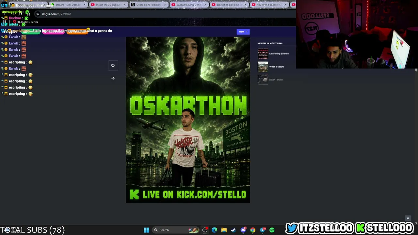The width and height of the screenshot is (418, 235).
Task: Close the Electrified Bait Bike tab
Action: point(246,5)
